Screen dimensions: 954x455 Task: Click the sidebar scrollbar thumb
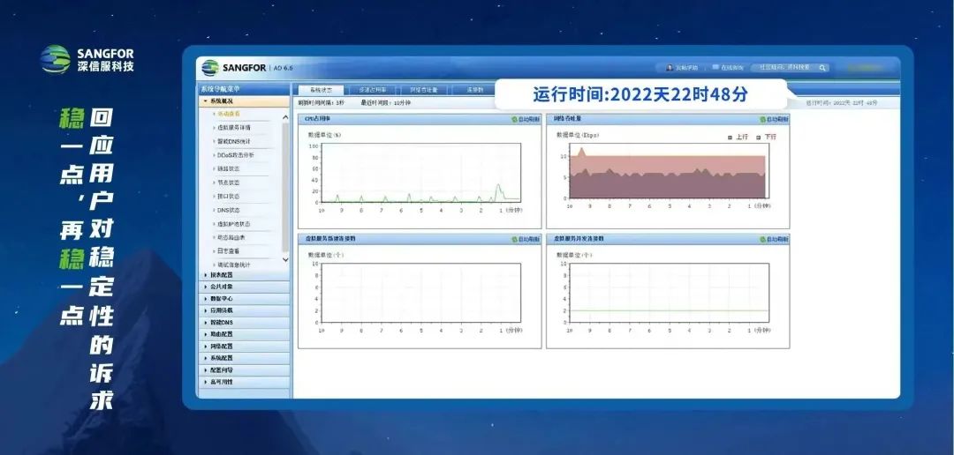pyautogui.click(x=285, y=187)
